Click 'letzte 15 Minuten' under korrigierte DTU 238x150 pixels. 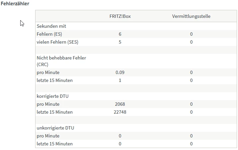(x=54, y=112)
